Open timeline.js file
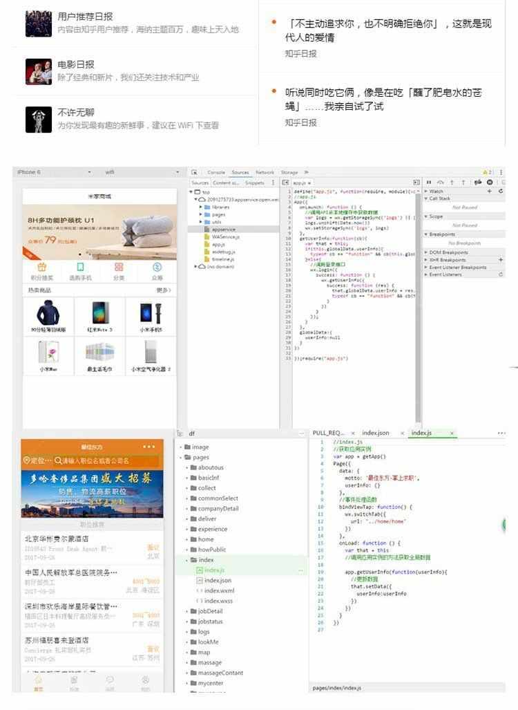This screenshot has width=518, height=710. click(223, 259)
